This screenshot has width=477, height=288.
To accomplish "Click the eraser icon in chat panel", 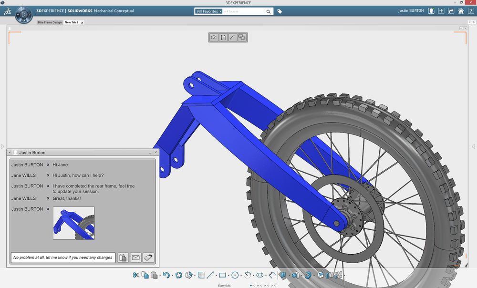I will [x=149, y=257].
